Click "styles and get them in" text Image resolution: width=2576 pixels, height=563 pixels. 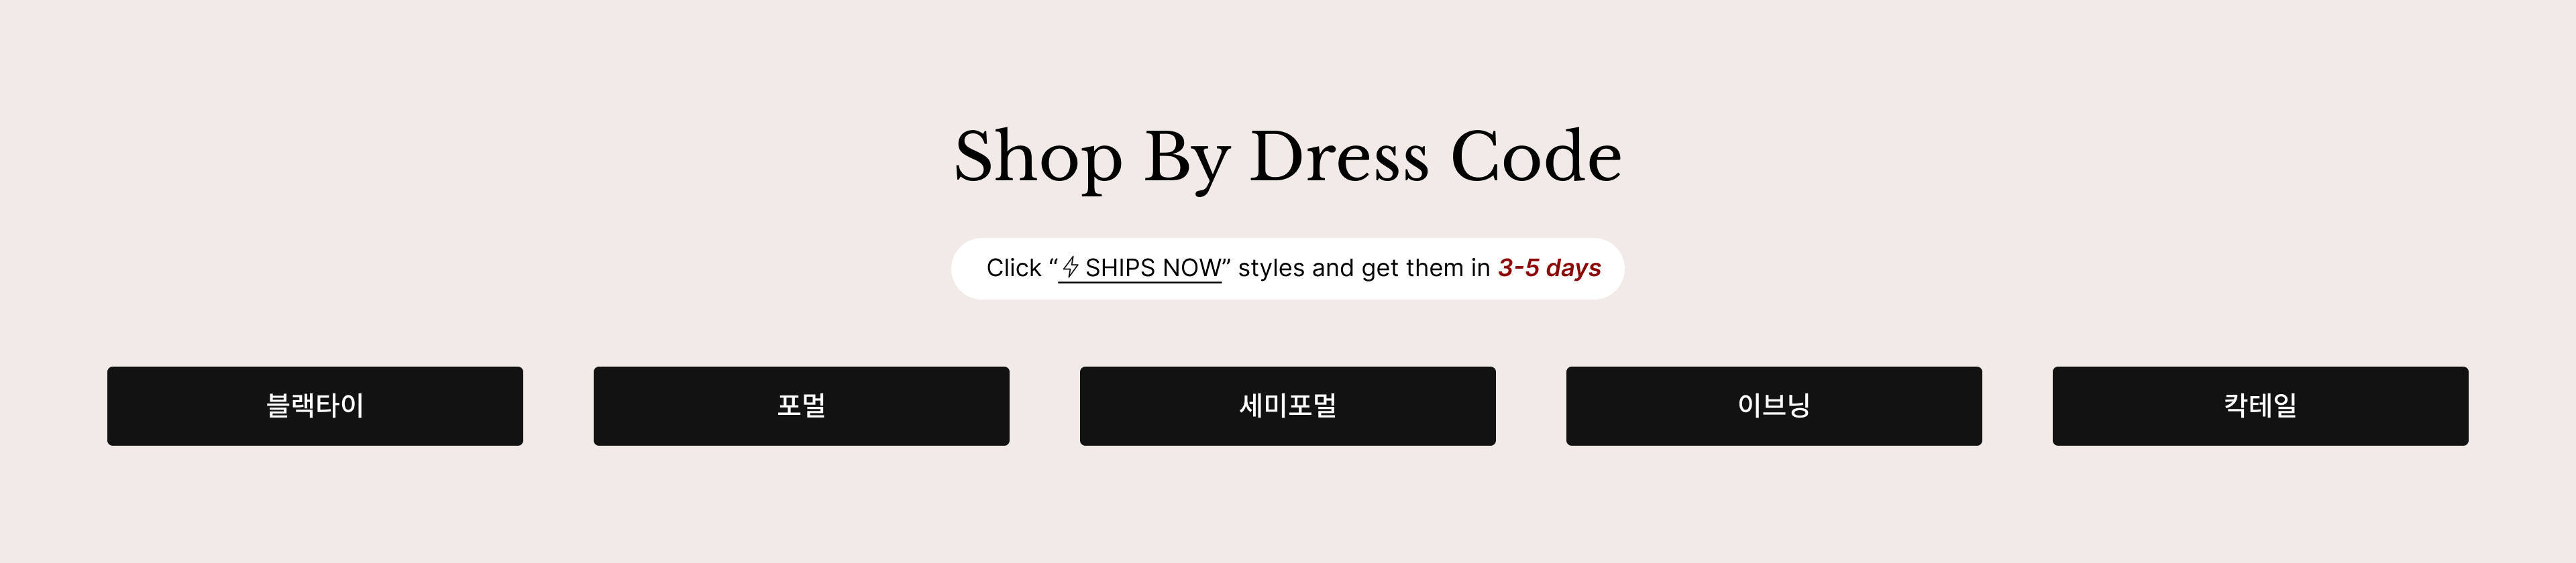click(1364, 267)
